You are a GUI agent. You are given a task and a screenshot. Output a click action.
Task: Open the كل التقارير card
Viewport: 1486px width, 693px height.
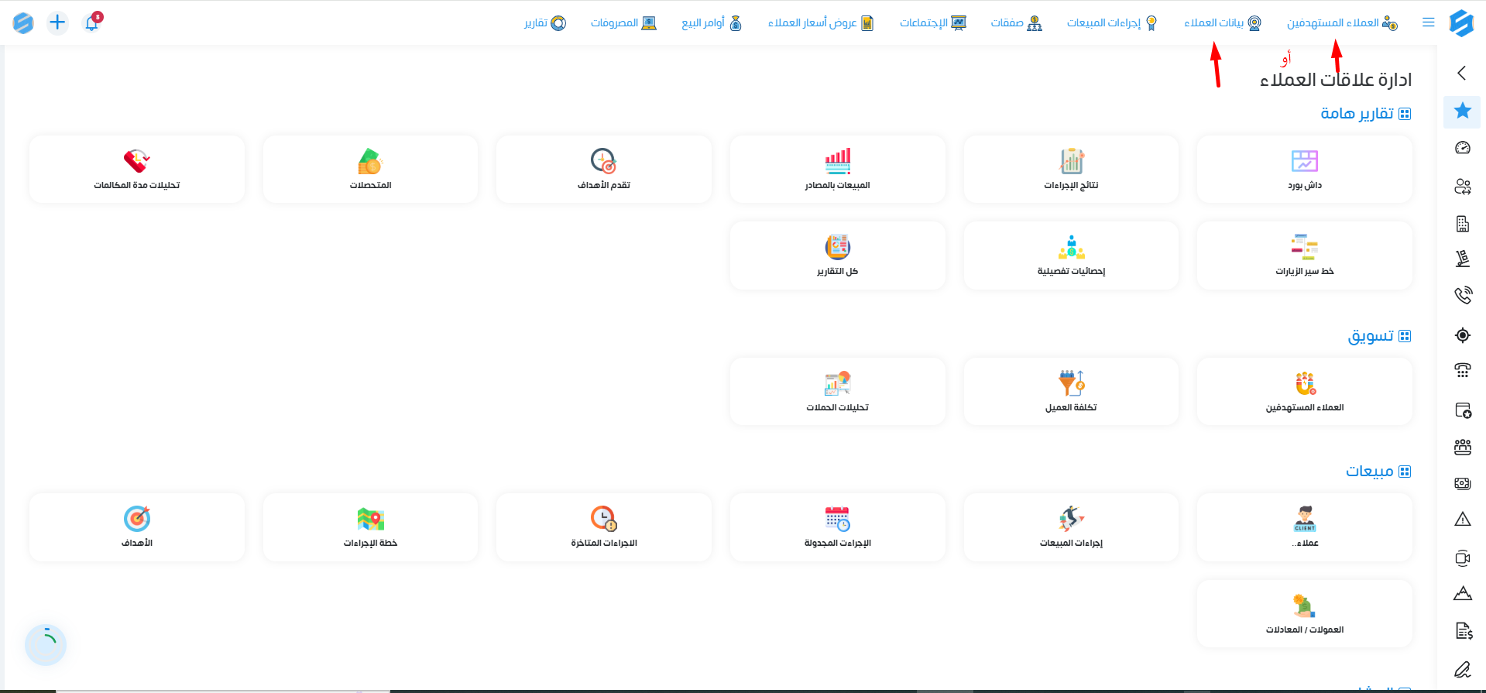[837, 256]
